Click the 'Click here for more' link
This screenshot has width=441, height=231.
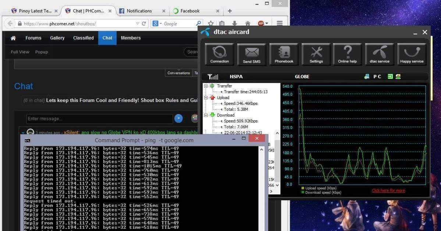pyautogui.click(x=388, y=191)
